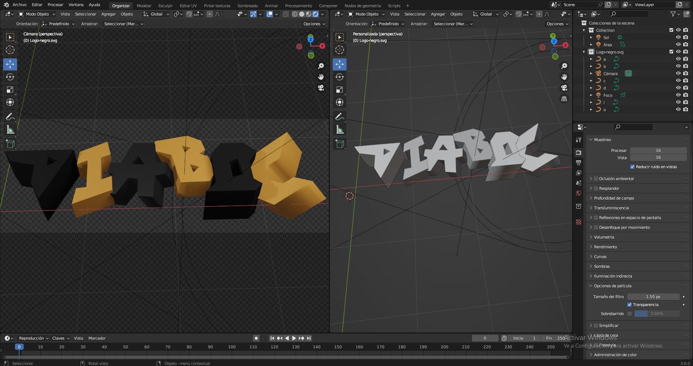The image size is (693, 366).
Task: Select the Measure tool in the left viewport
Action: [10, 129]
